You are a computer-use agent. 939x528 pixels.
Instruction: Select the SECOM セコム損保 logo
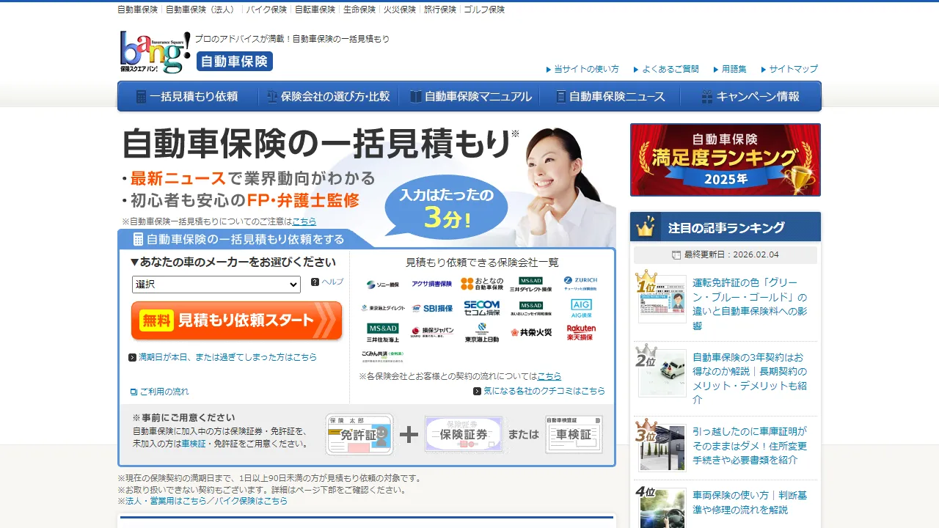481,307
